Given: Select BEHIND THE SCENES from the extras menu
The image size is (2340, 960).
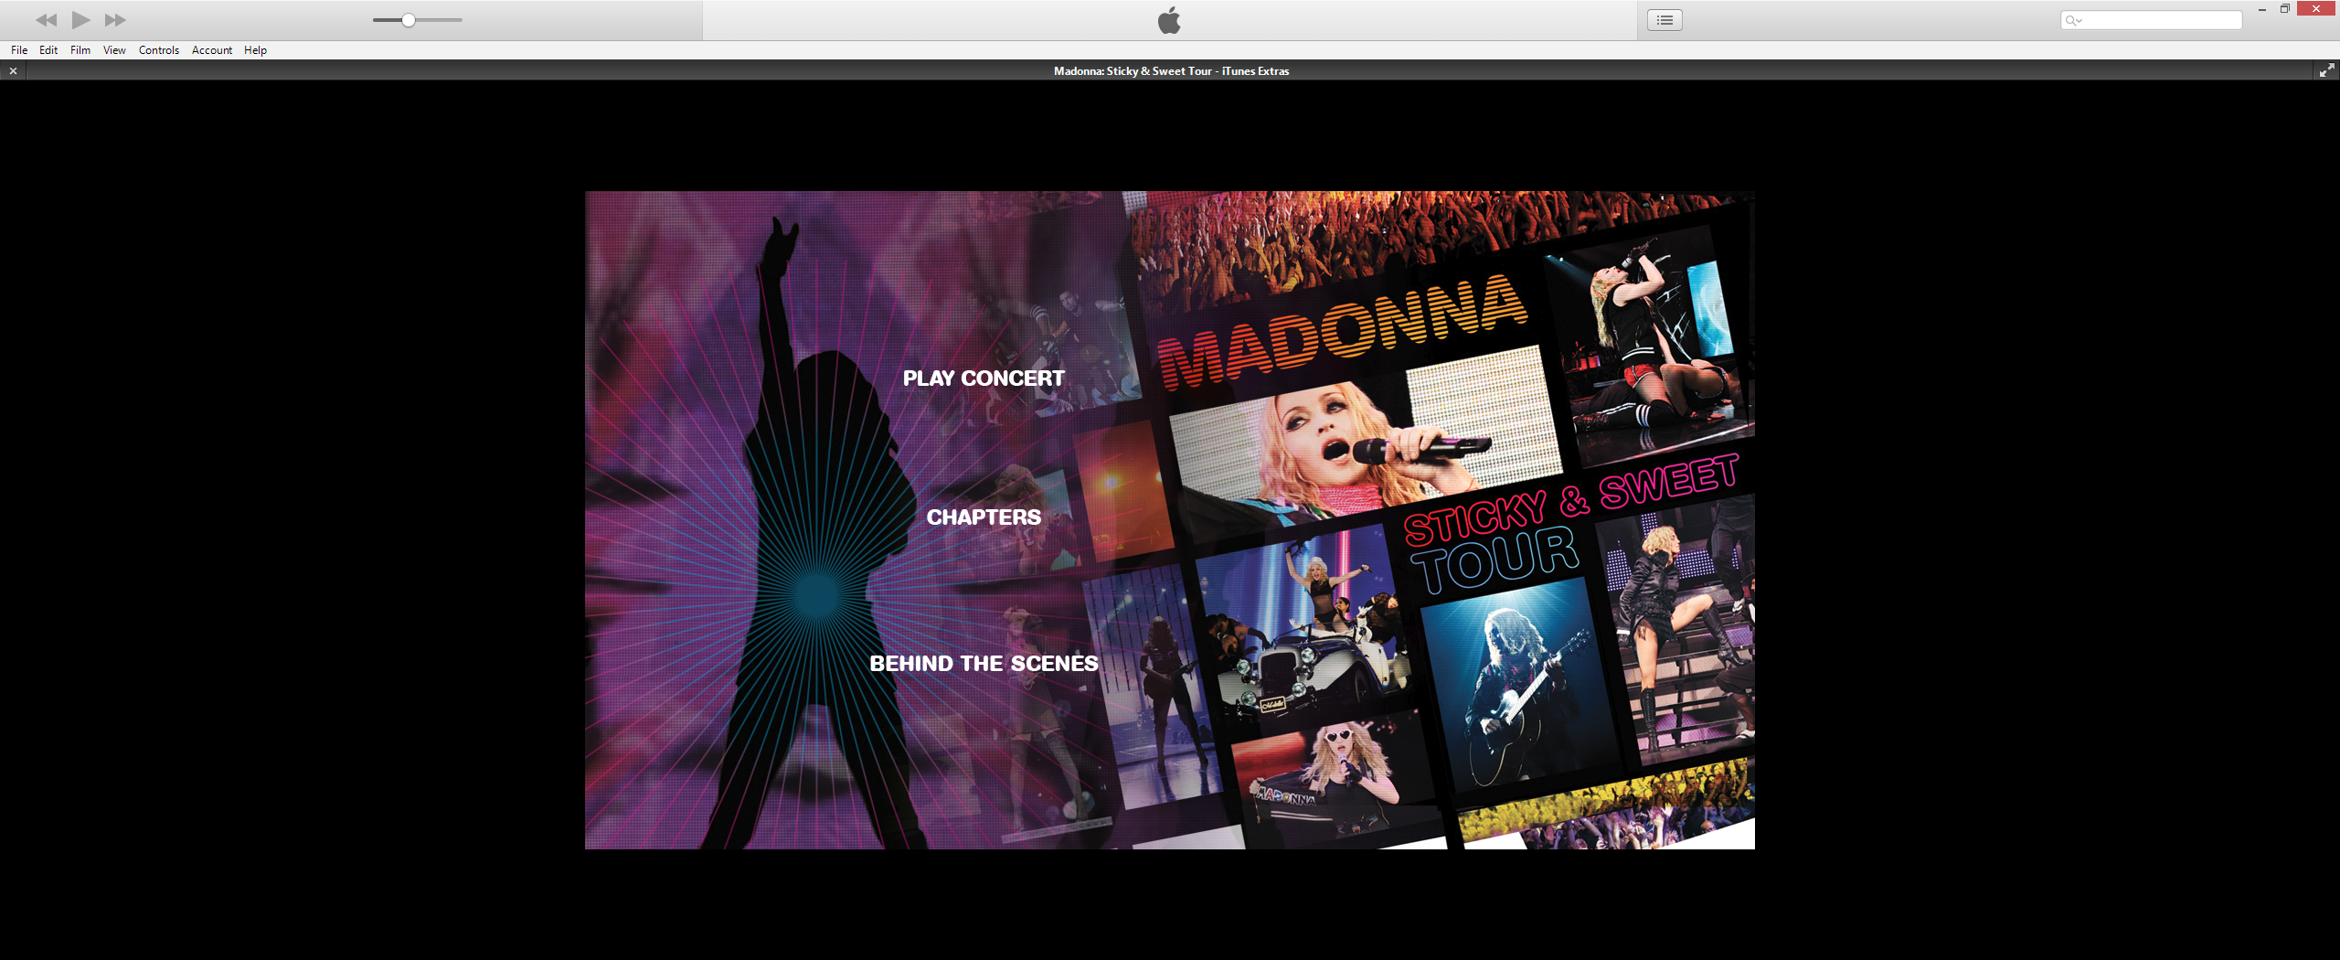Looking at the screenshot, I should point(984,664).
